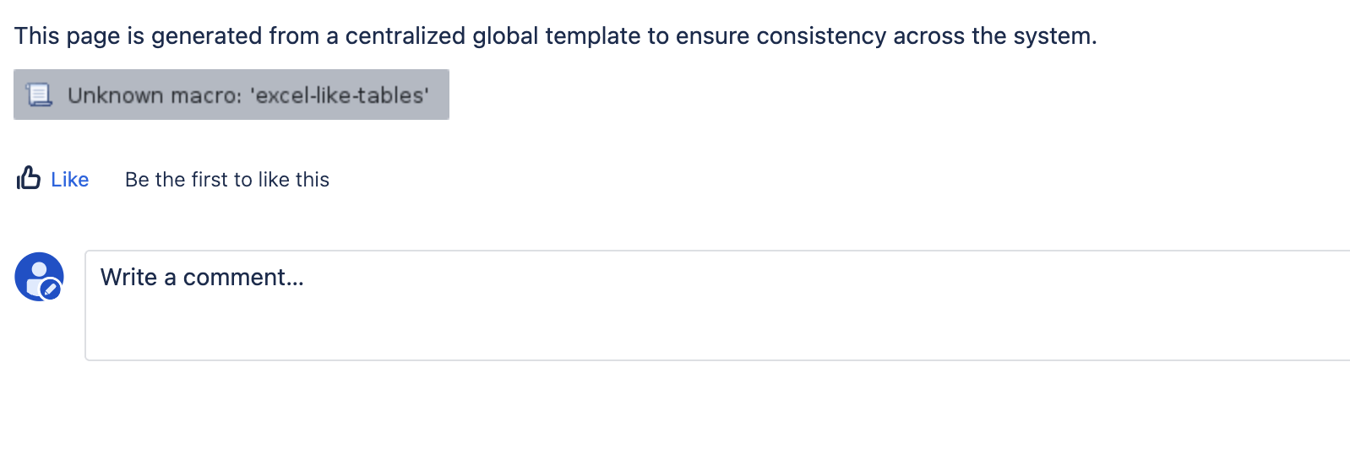1350x454 pixels.
Task: Click the pencil badge on the avatar
Action: [51, 289]
